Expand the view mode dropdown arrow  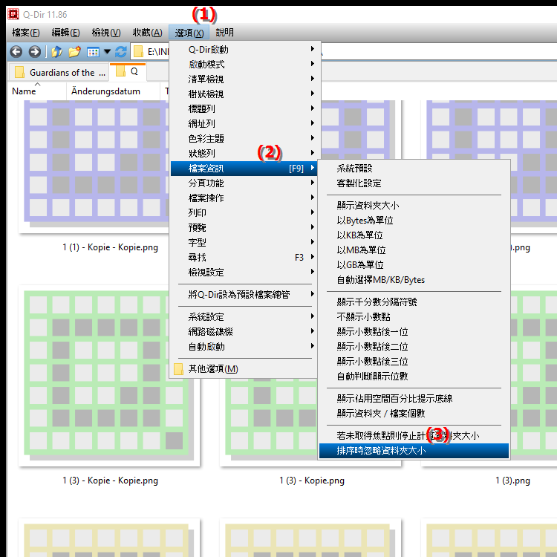click(x=107, y=52)
